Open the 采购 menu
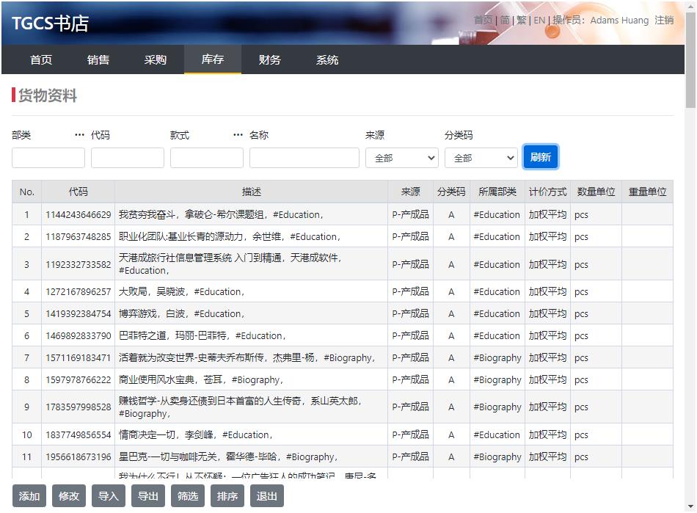Screen dimensions: 697x513 pos(155,59)
